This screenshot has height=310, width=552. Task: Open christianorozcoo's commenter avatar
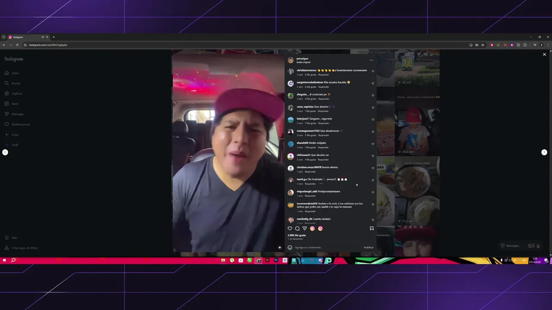pyautogui.click(x=291, y=71)
